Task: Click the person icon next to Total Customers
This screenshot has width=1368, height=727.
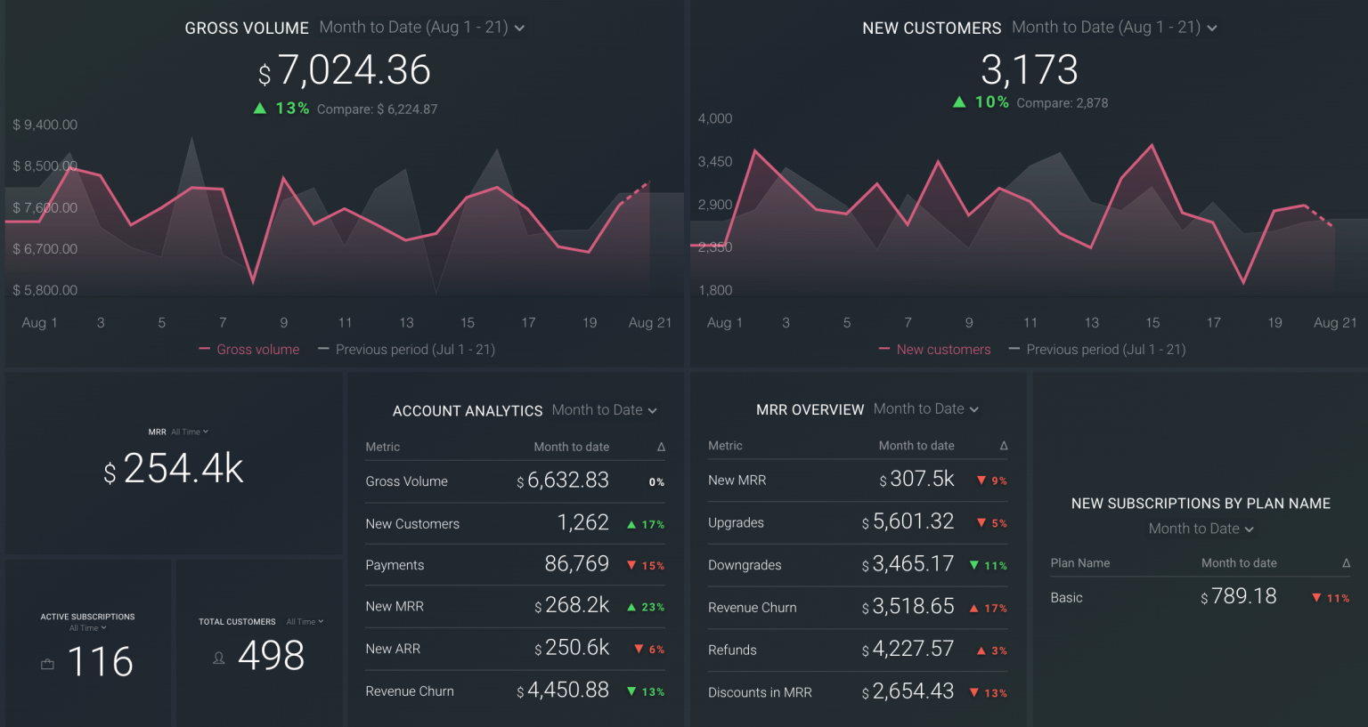Action: (x=218, y=657)
